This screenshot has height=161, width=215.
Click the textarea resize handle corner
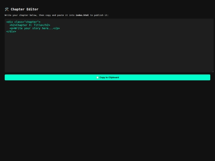213,71
